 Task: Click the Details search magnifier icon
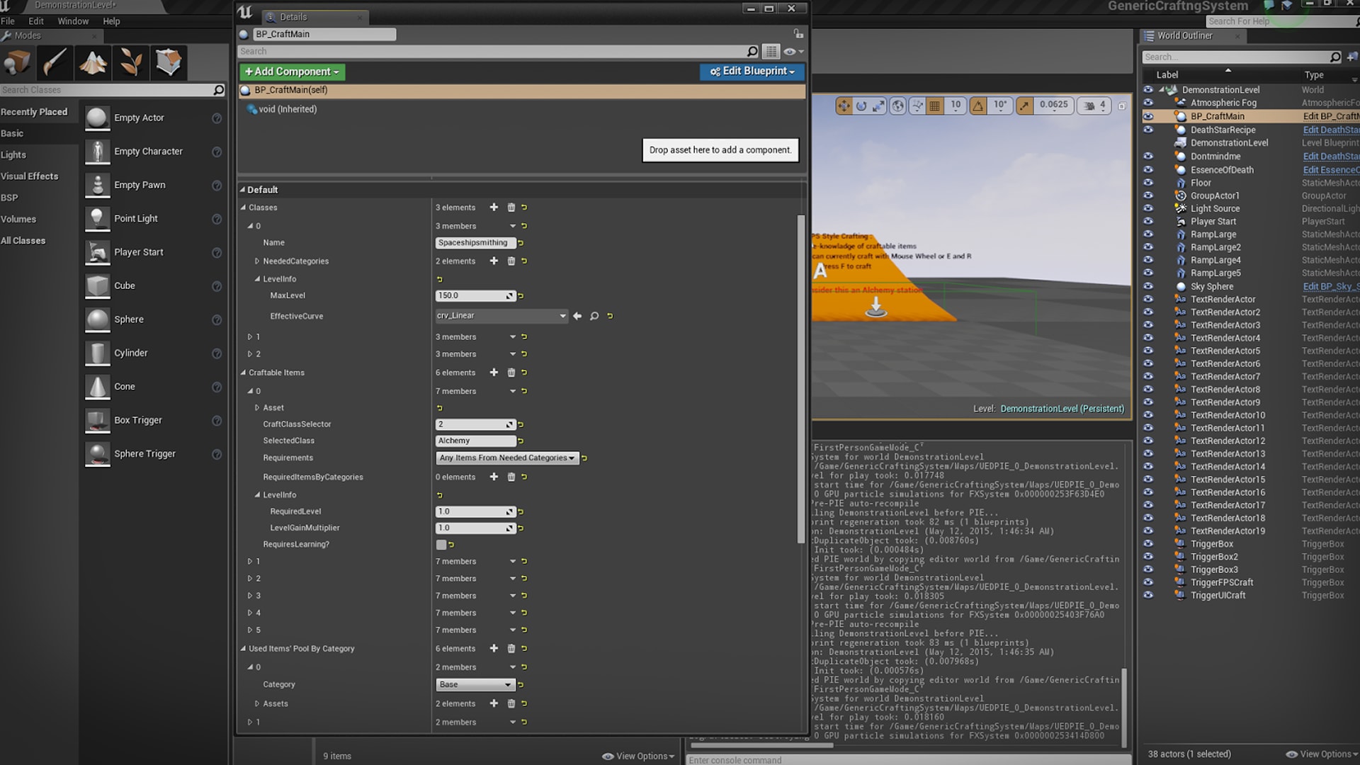pyautogui.click(x=752, y=51)
